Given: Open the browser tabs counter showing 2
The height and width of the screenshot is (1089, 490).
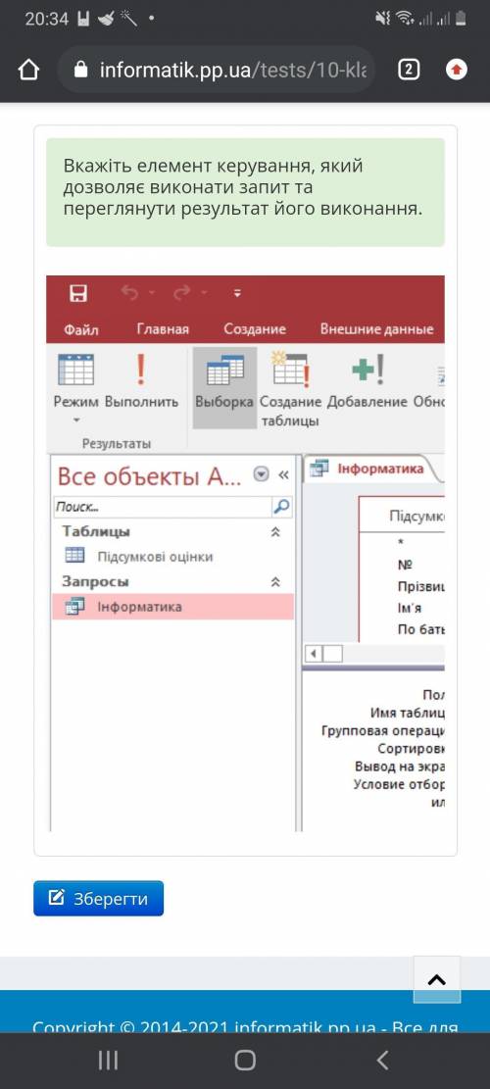Looking at the screenshot, I should pos(409,70).
